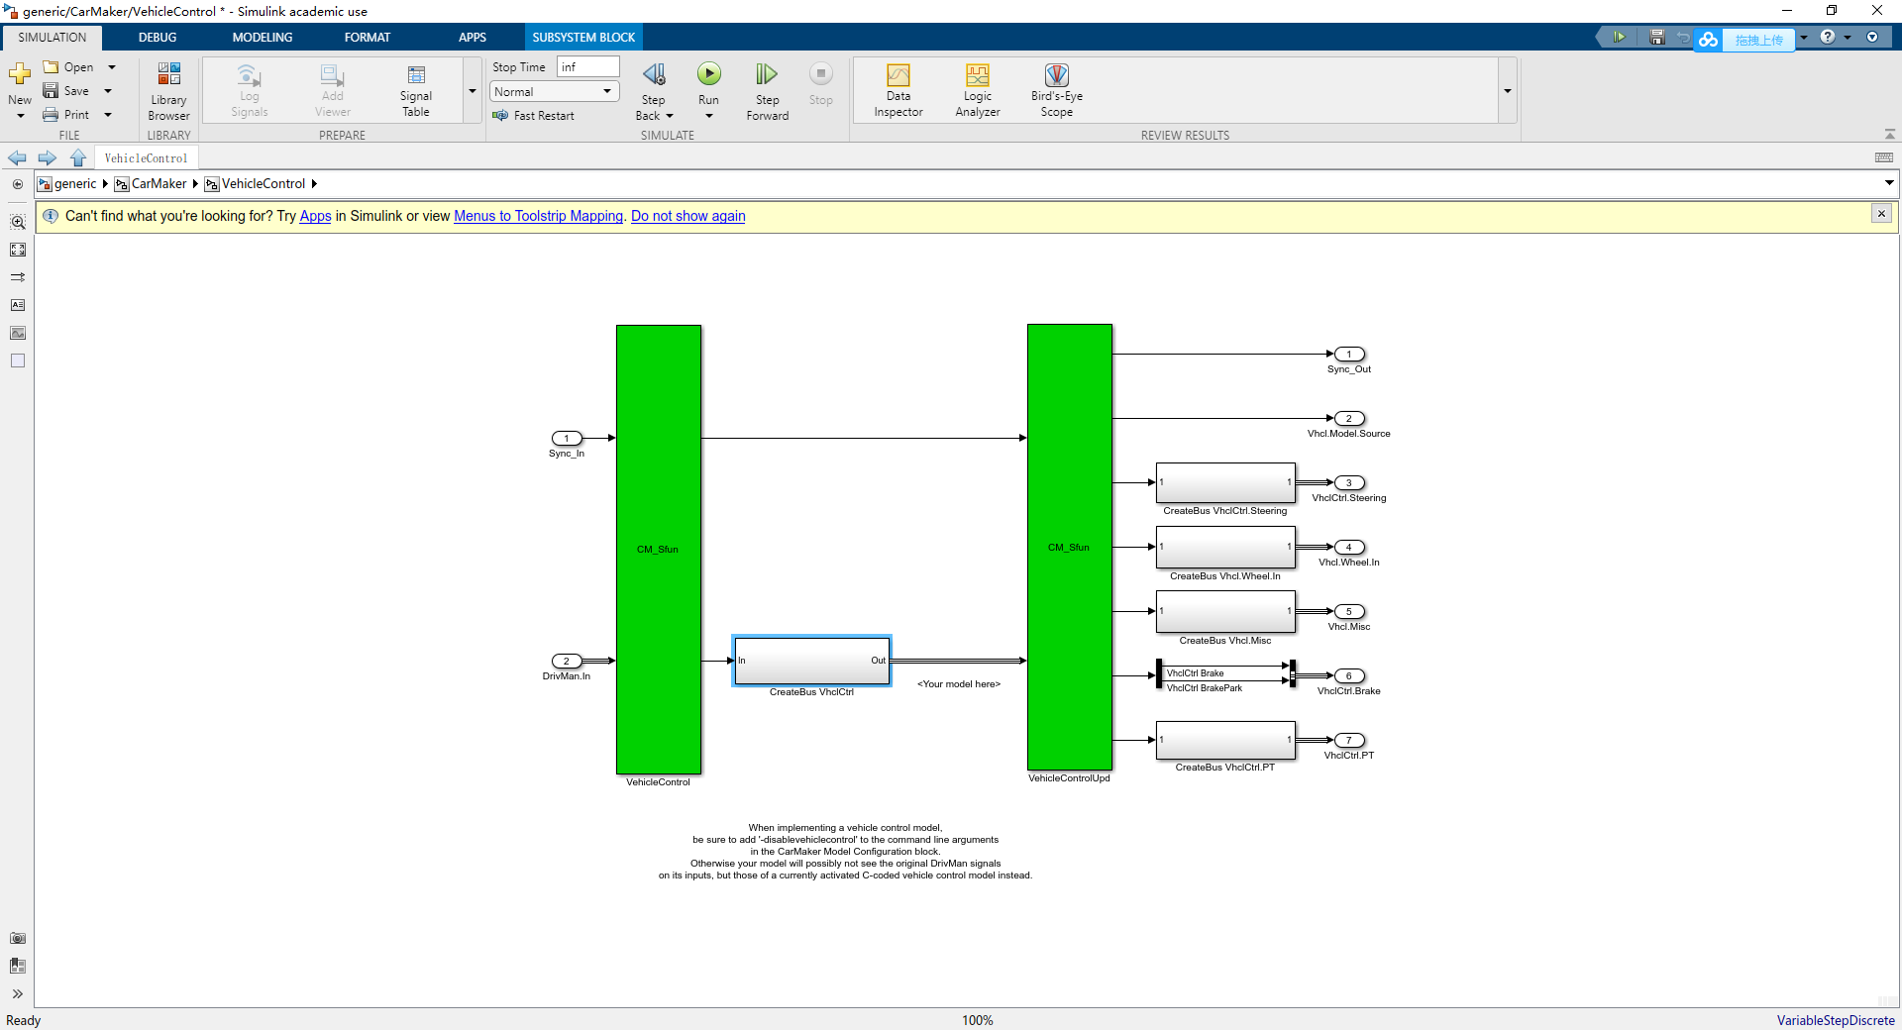Screen dimensions: 1902x1030
Task: Click the Open button
Action: click(68, 67)
